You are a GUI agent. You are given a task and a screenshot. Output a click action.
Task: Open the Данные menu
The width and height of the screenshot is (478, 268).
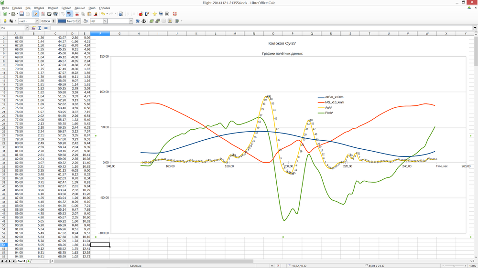(x=79, y=8)
